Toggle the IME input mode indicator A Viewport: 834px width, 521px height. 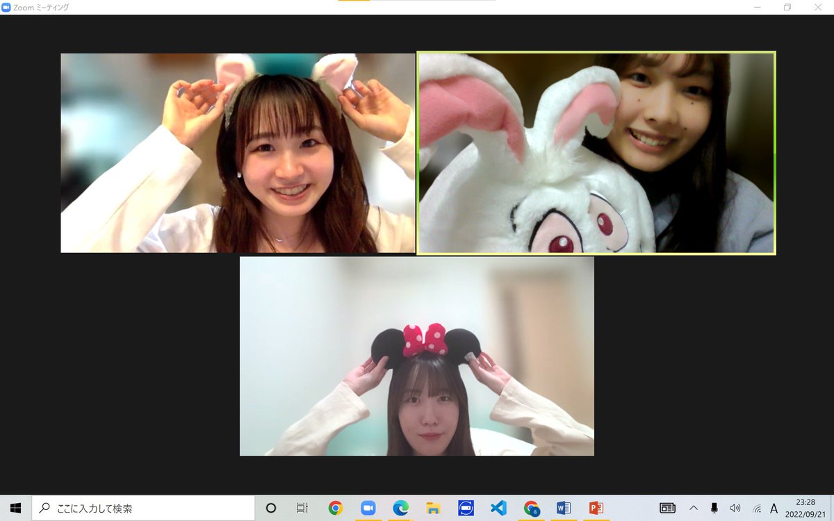(x=774, y=508)
